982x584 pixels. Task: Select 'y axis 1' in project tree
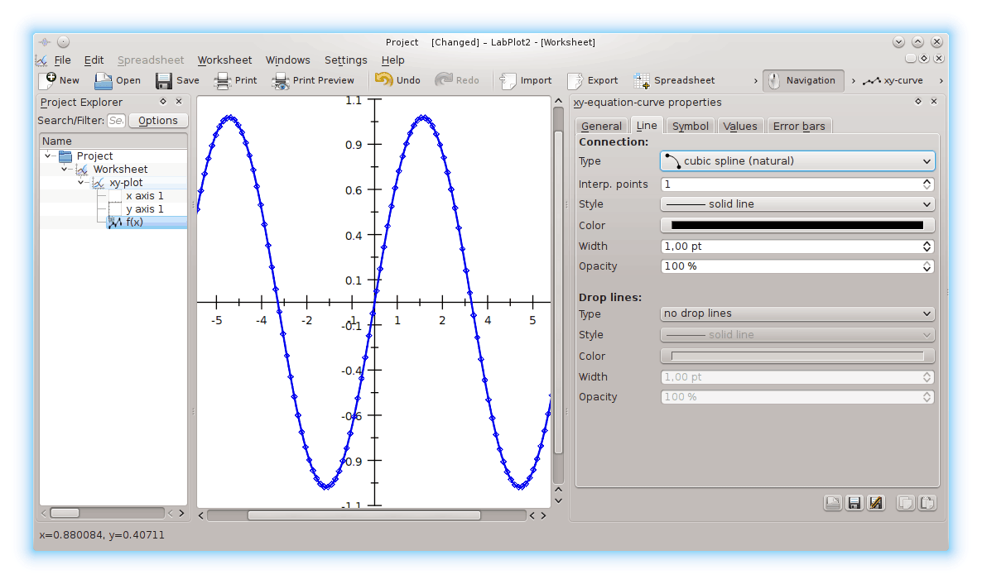click(144, 209)
